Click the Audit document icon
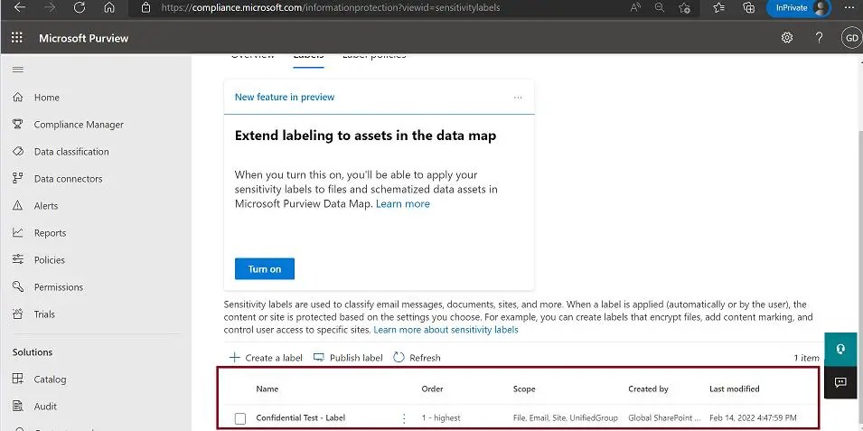 pos(17,407)
